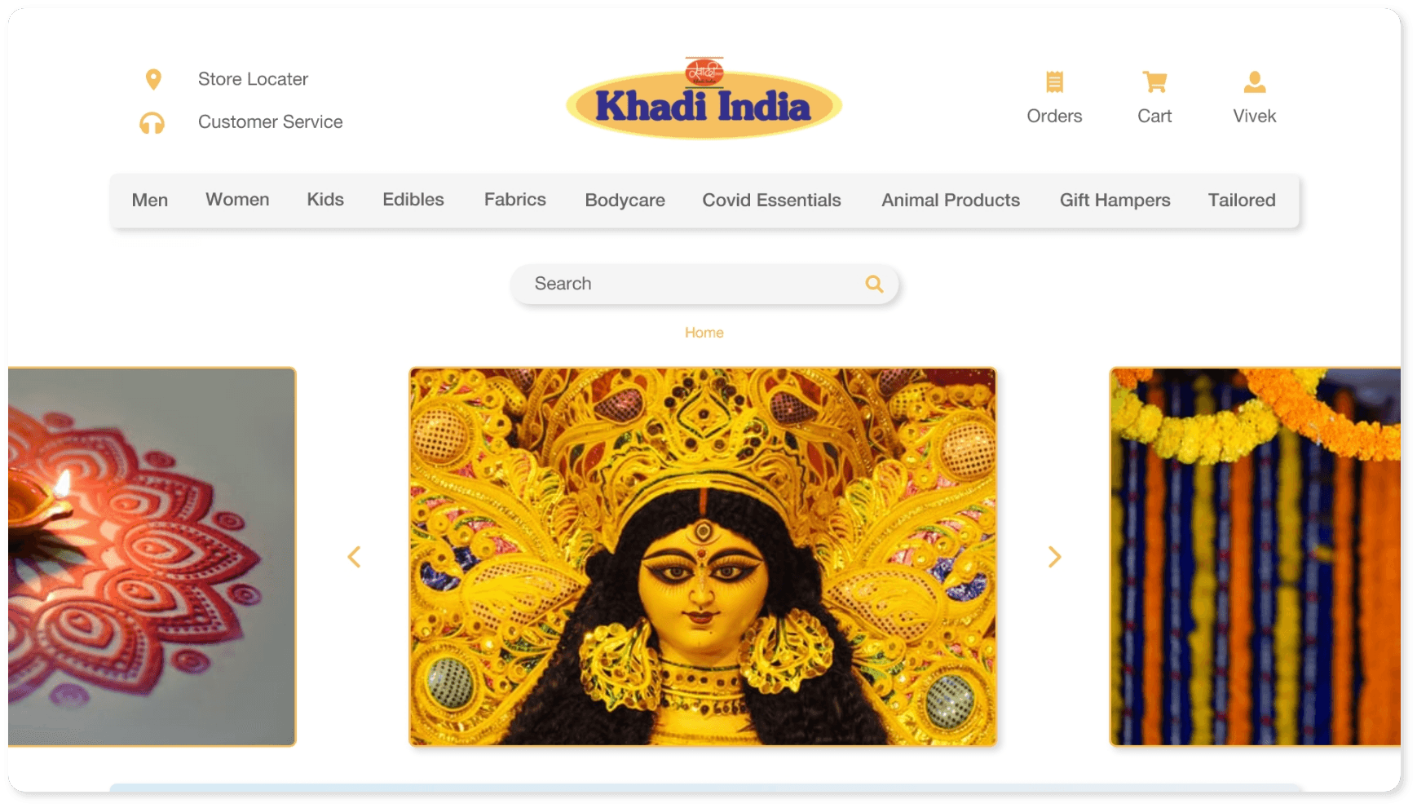Select the Women category
The width and height of the screenshot is (1417, 808).
click(x=237, y=200)
